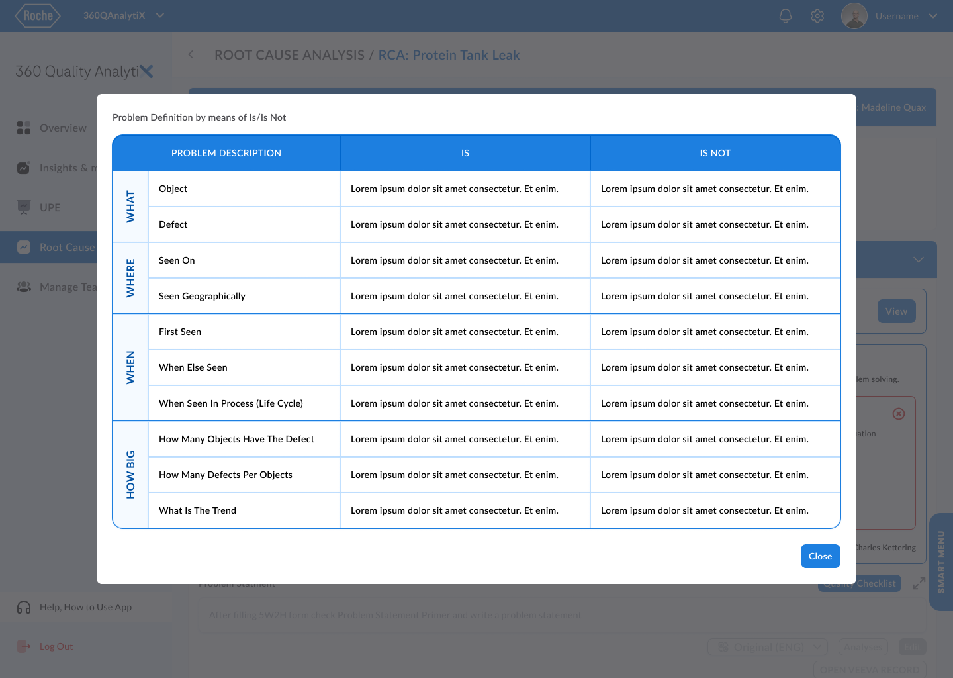The image size is (953, 678).
Task: Open the Original (ENG) language dropdown
Action: point(767,647)
